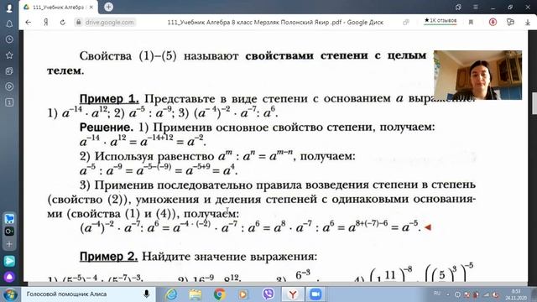Open the extensions puzzle icon
Screen dimensions: 537x302
pyautogui.click(x=510, y=23)
